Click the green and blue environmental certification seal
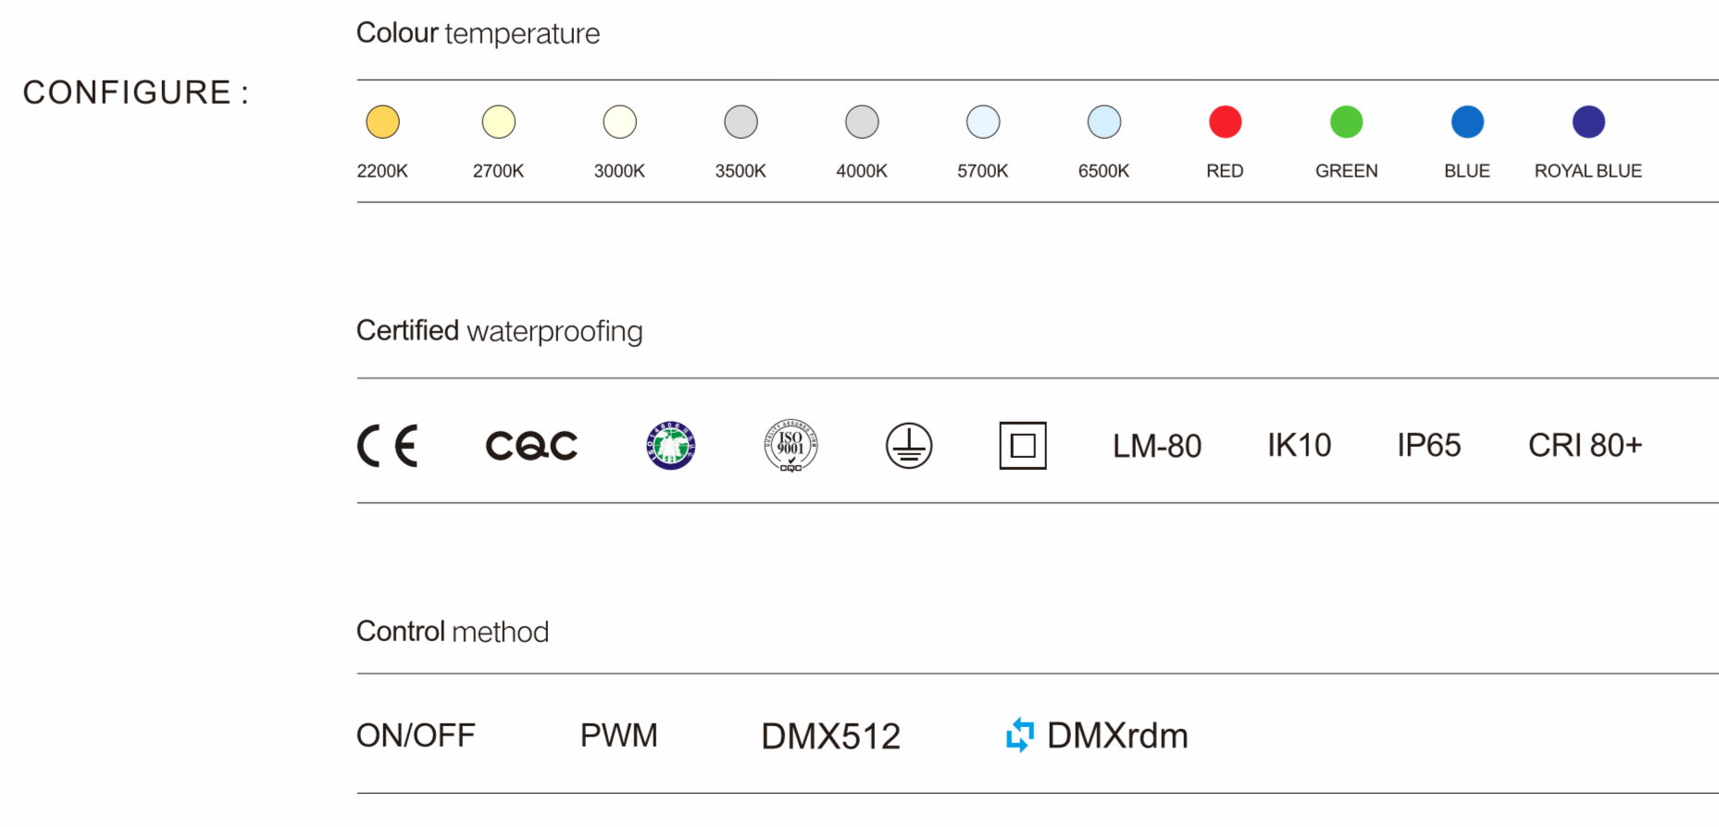 (670, 446)
